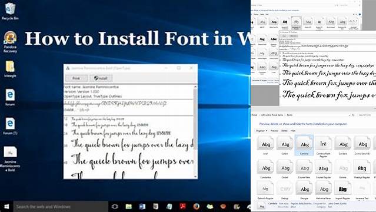Choose Hide in the Fonts toolbar
Viewport: 376px width, 212px height.
point(293,131)
